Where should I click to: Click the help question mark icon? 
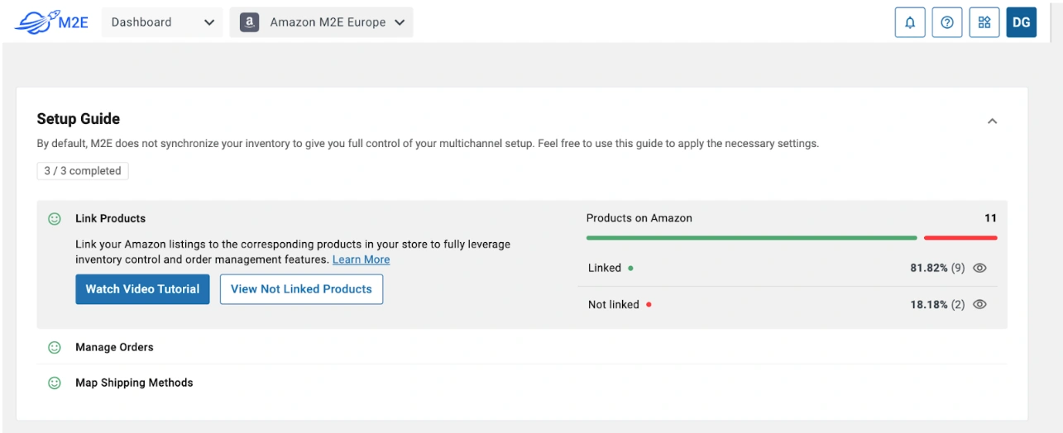tap(947, 22)
